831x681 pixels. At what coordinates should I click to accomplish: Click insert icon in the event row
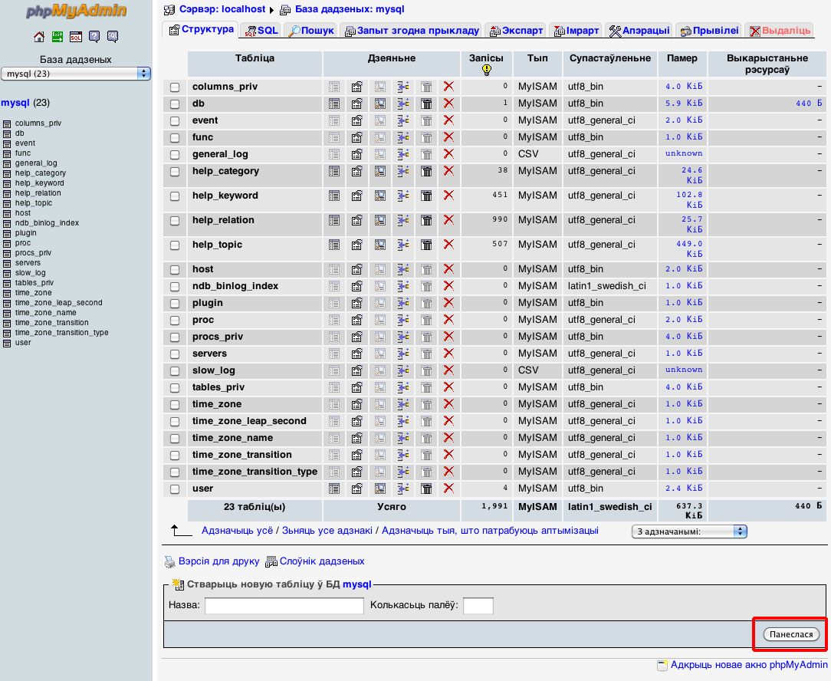(x=403, y=120)
